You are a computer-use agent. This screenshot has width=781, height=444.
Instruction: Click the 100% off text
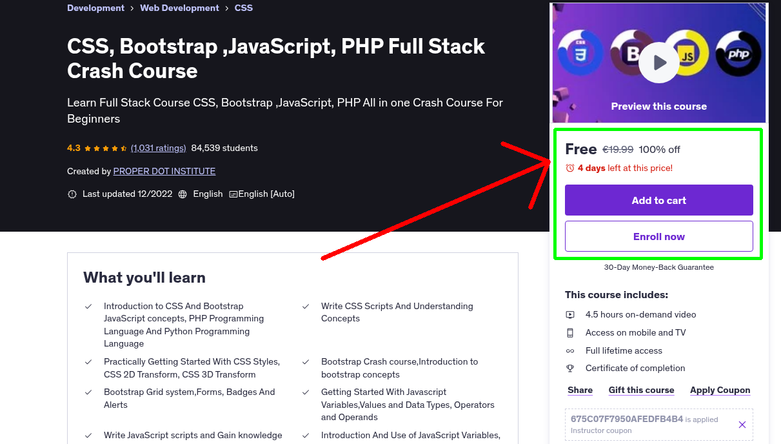(660, 150)
